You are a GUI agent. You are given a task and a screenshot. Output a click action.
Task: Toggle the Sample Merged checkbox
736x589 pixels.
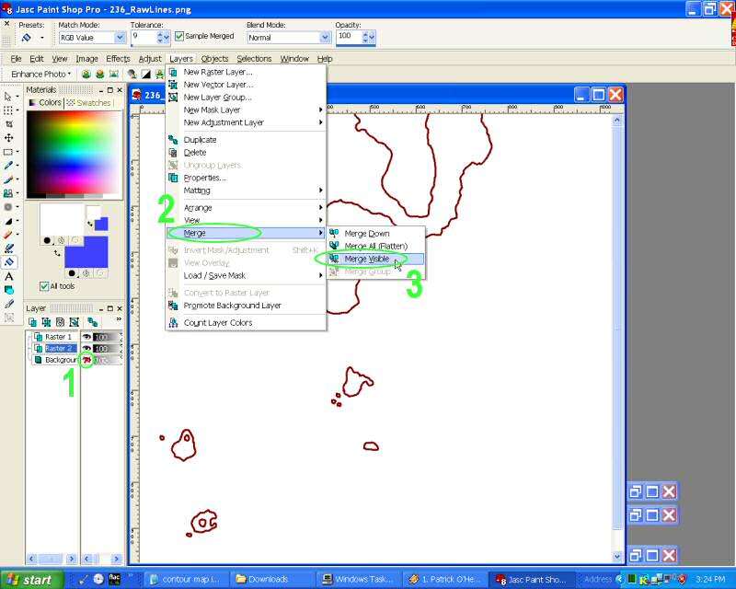[179, 37]
